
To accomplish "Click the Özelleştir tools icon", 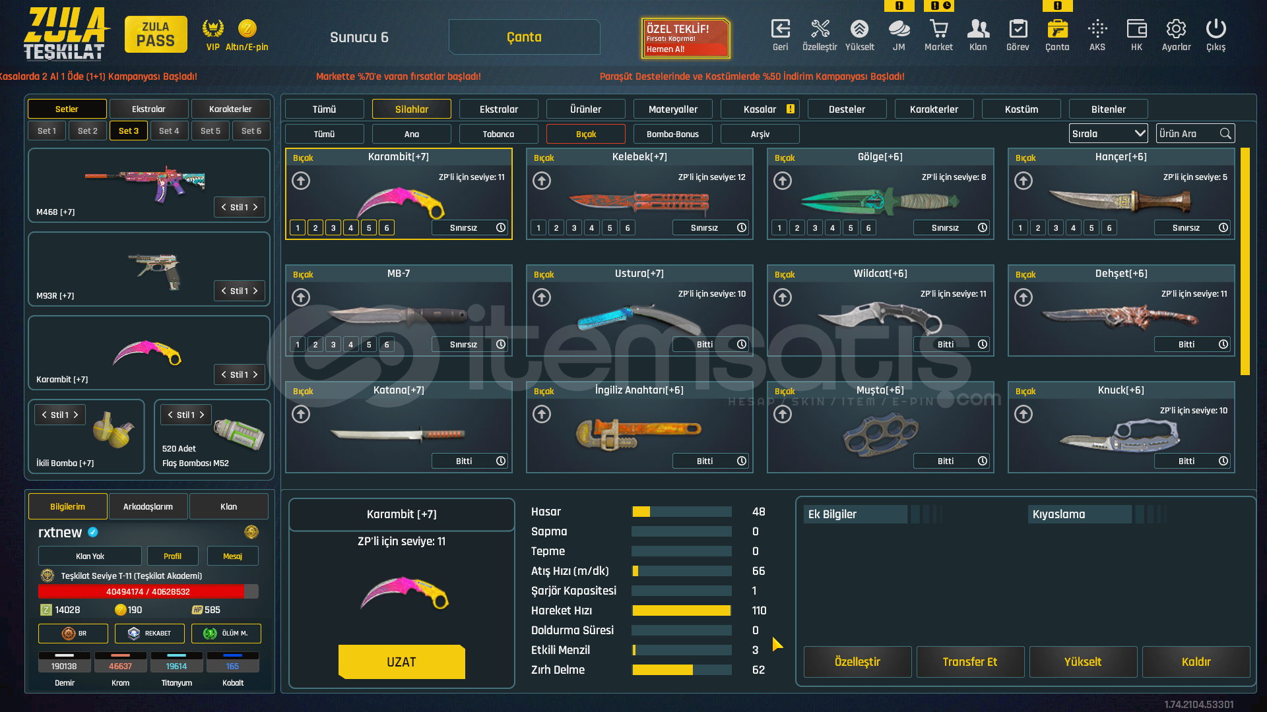I will coord(820,29).
